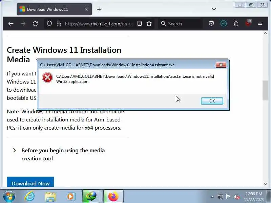Toggle reader view icon
271x203 pixels.
pos(140,23)
